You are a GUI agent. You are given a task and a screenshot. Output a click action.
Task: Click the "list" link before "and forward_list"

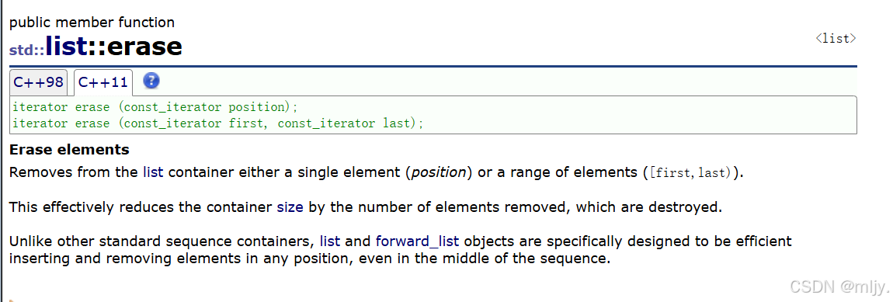coord(330,241)
